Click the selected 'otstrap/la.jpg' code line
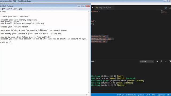The width and height of the screenshot is (171, 96). pos(99,36)
